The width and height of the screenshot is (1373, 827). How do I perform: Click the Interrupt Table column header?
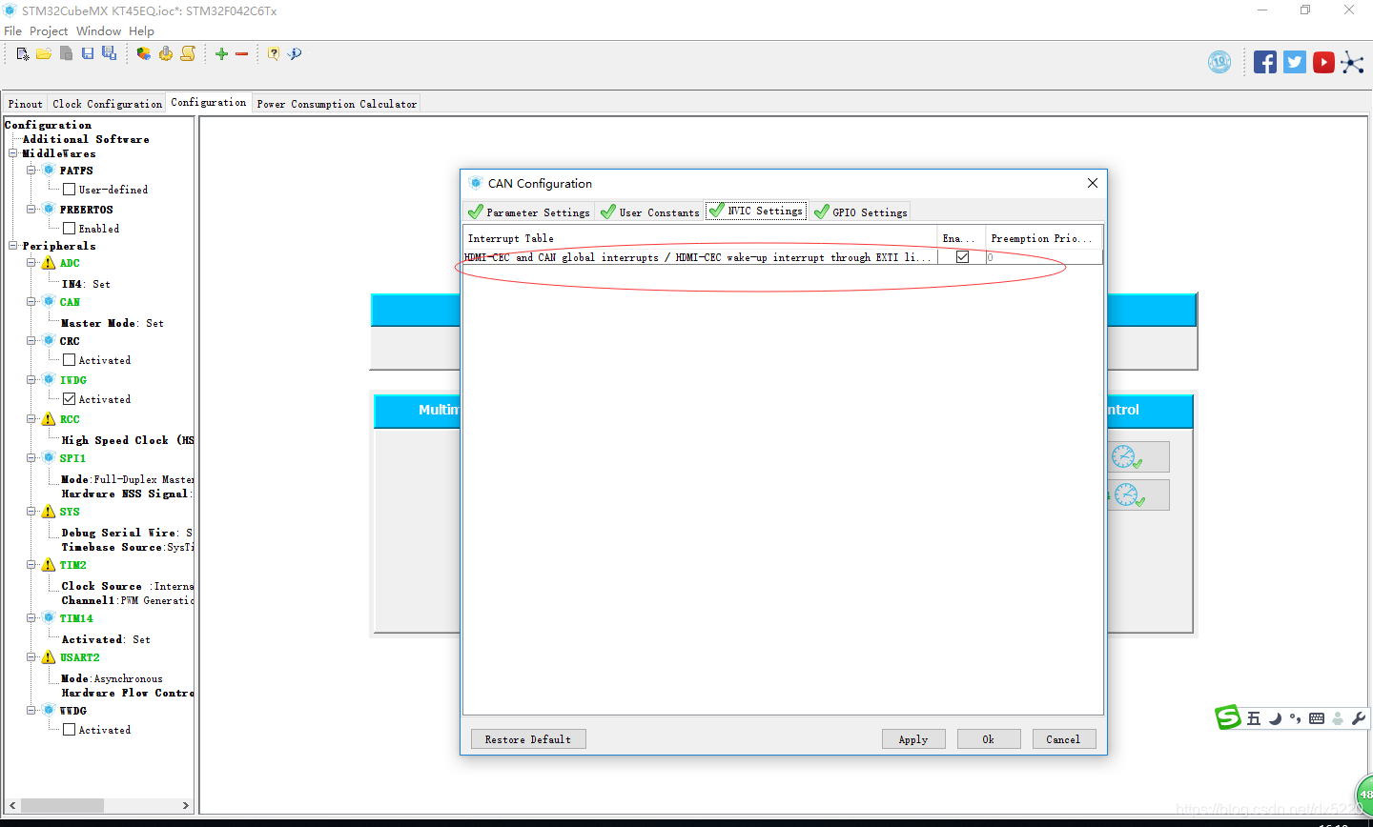701,238
